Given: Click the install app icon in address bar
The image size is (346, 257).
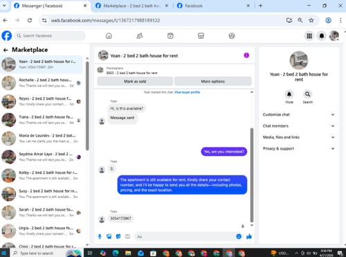Looking at the screenshot, I should pos(289,20).
